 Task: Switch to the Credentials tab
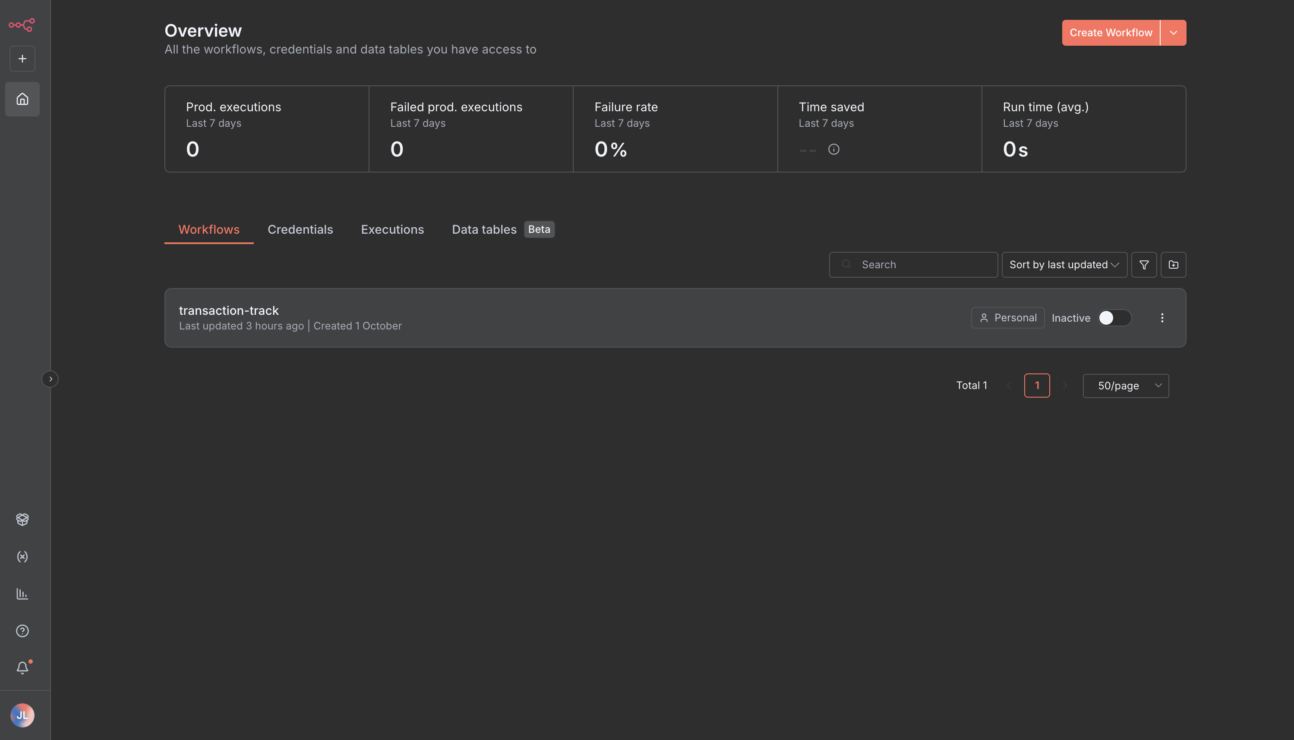click(x=300, y=229)
